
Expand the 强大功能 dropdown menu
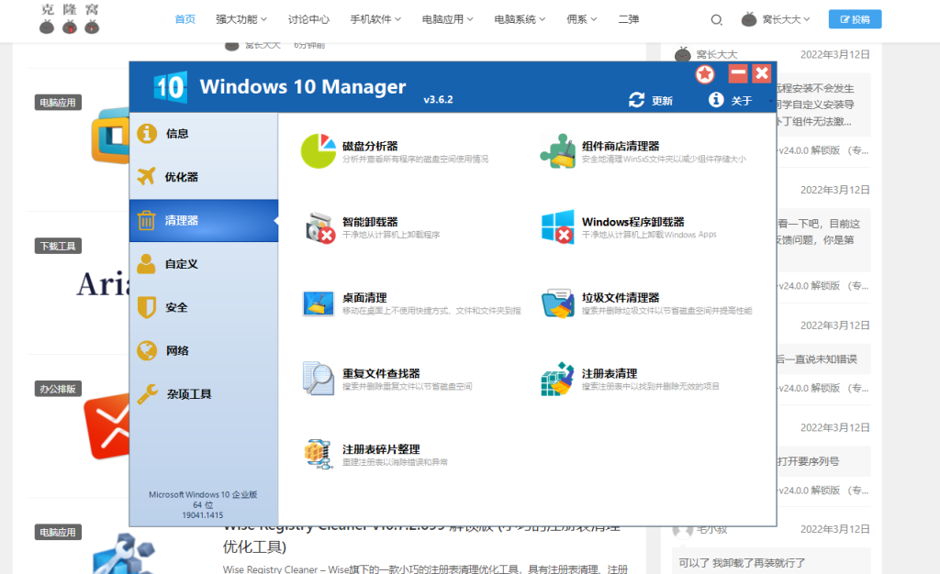point(241,19)
